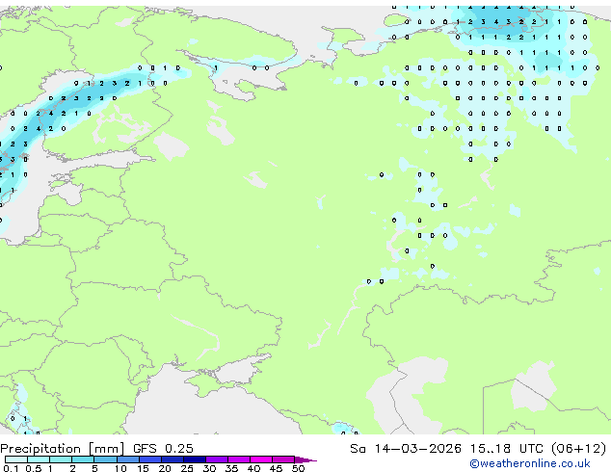Click the 2–5 mm legend swatch

click(83, 459)
